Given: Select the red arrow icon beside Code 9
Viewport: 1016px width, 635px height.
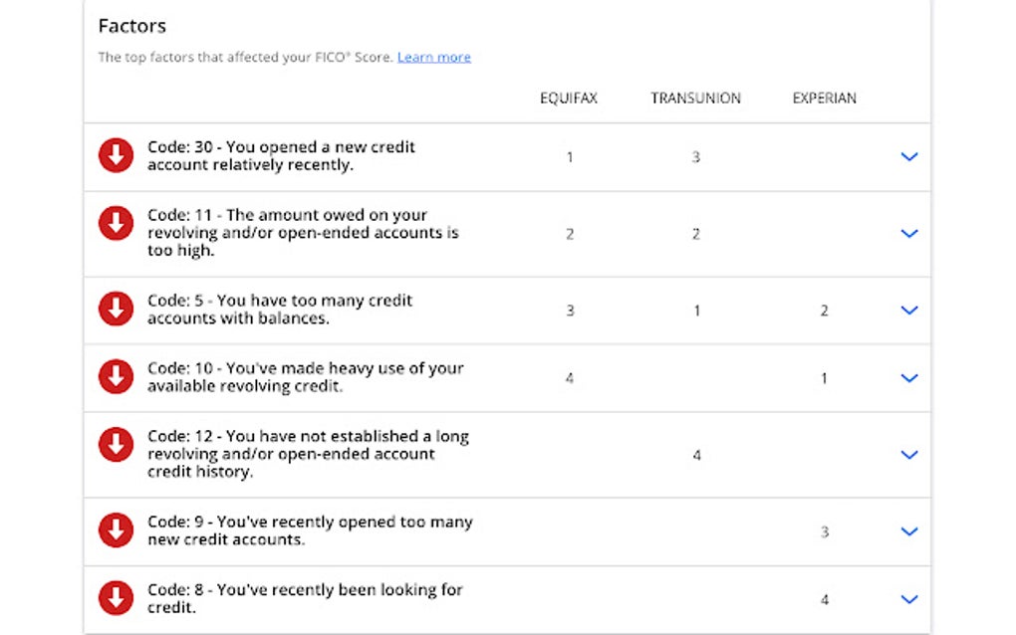Looking at the screenshot, I should pos(116,530).
